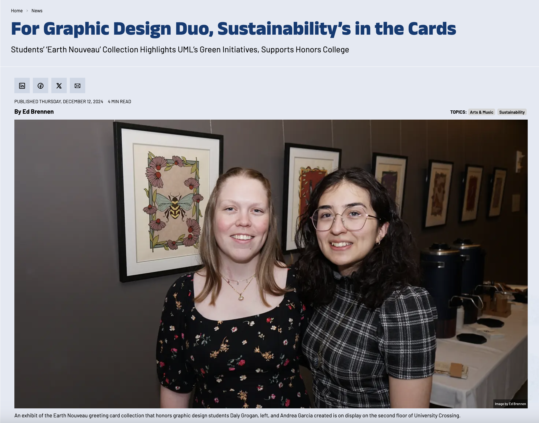Click the Image by Ed Brennen credit

tap(510, 404)
